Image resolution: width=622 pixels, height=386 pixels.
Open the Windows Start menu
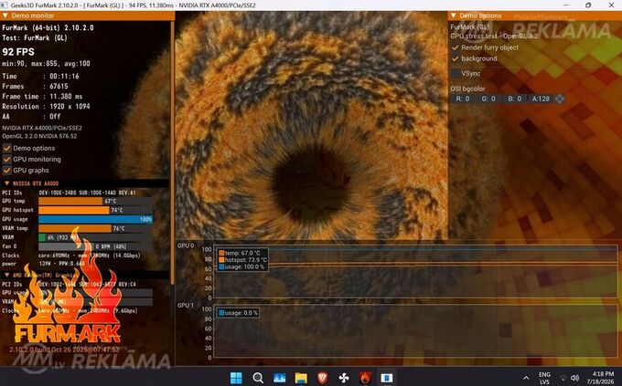click(x=236, y=378)
